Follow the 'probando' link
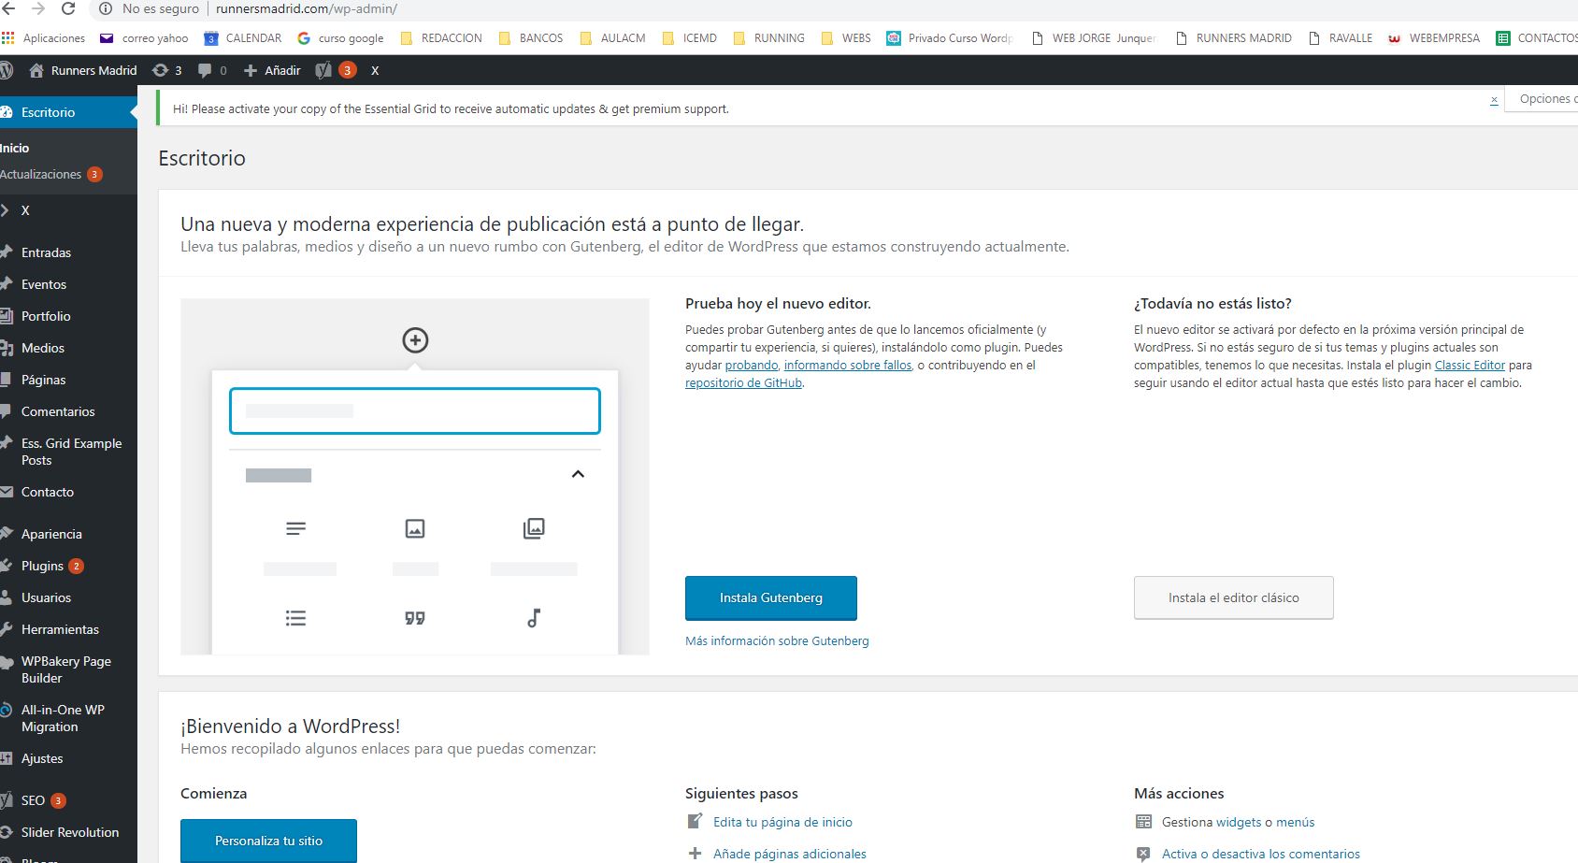The width and height of the screenshot is (1578, 863). point(752,366)
